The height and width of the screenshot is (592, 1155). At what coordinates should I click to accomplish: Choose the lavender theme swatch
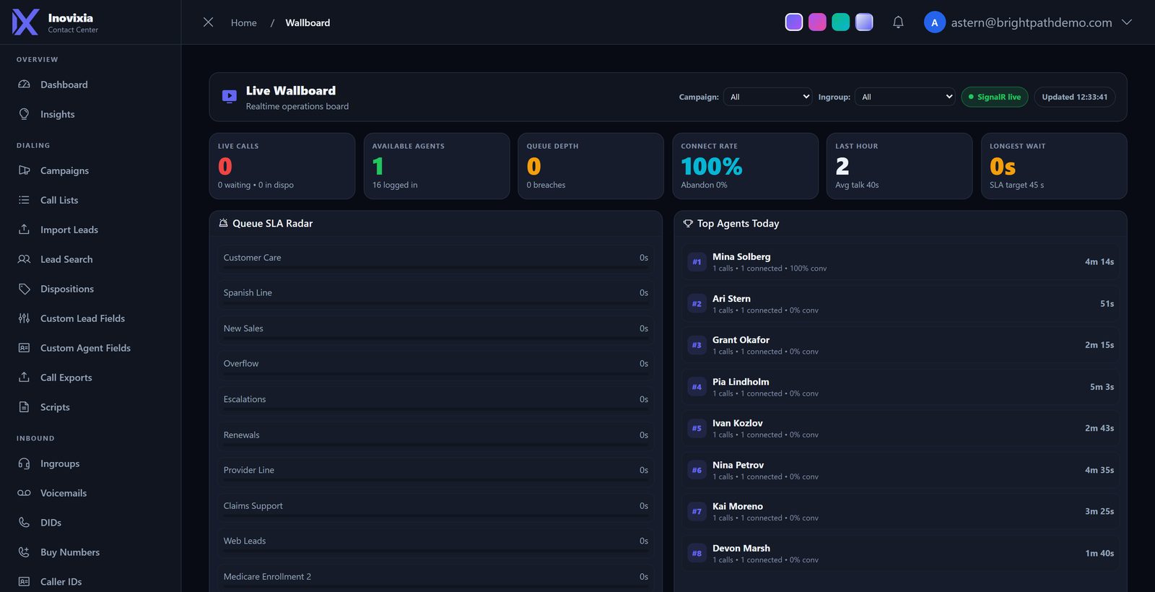point(864,22)
